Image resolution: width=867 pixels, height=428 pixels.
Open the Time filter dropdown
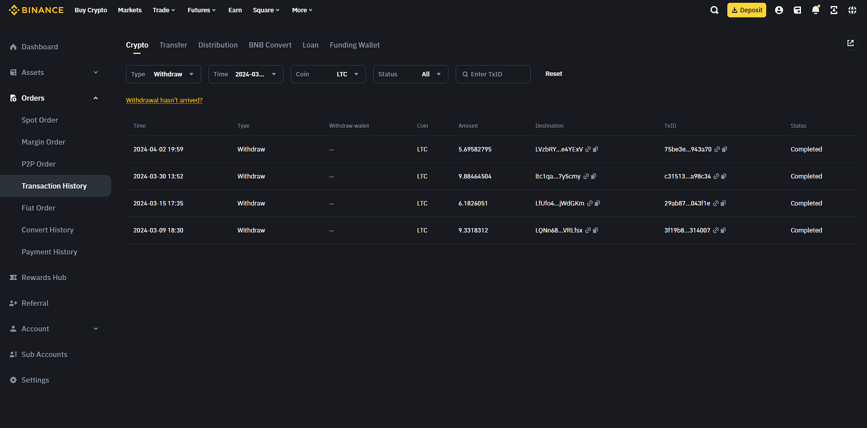point(246,74)
